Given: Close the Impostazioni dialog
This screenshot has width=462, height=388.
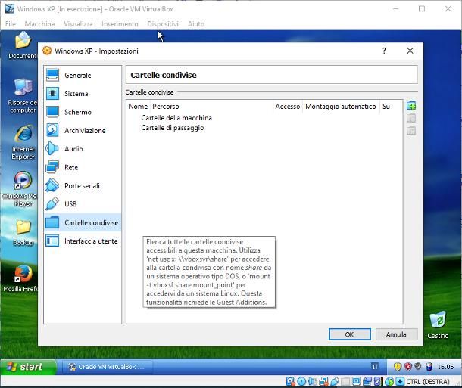Looking at the screenshot, I should 410,51.
